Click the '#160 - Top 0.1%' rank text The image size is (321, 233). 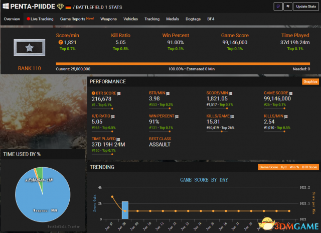coord(104,151)
